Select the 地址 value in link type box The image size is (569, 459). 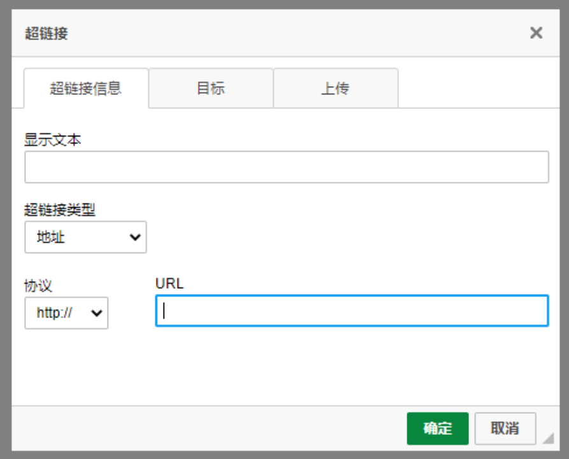[52, 238]
